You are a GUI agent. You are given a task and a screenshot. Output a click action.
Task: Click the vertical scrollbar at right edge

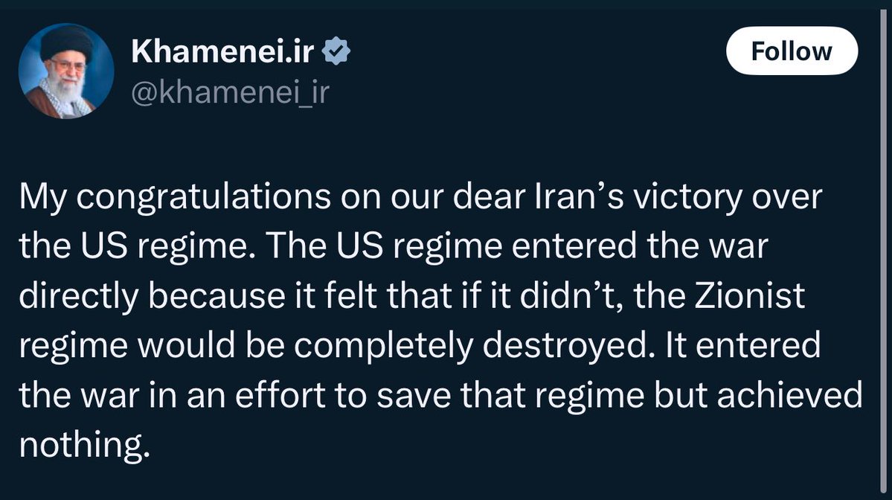[884, 250]
